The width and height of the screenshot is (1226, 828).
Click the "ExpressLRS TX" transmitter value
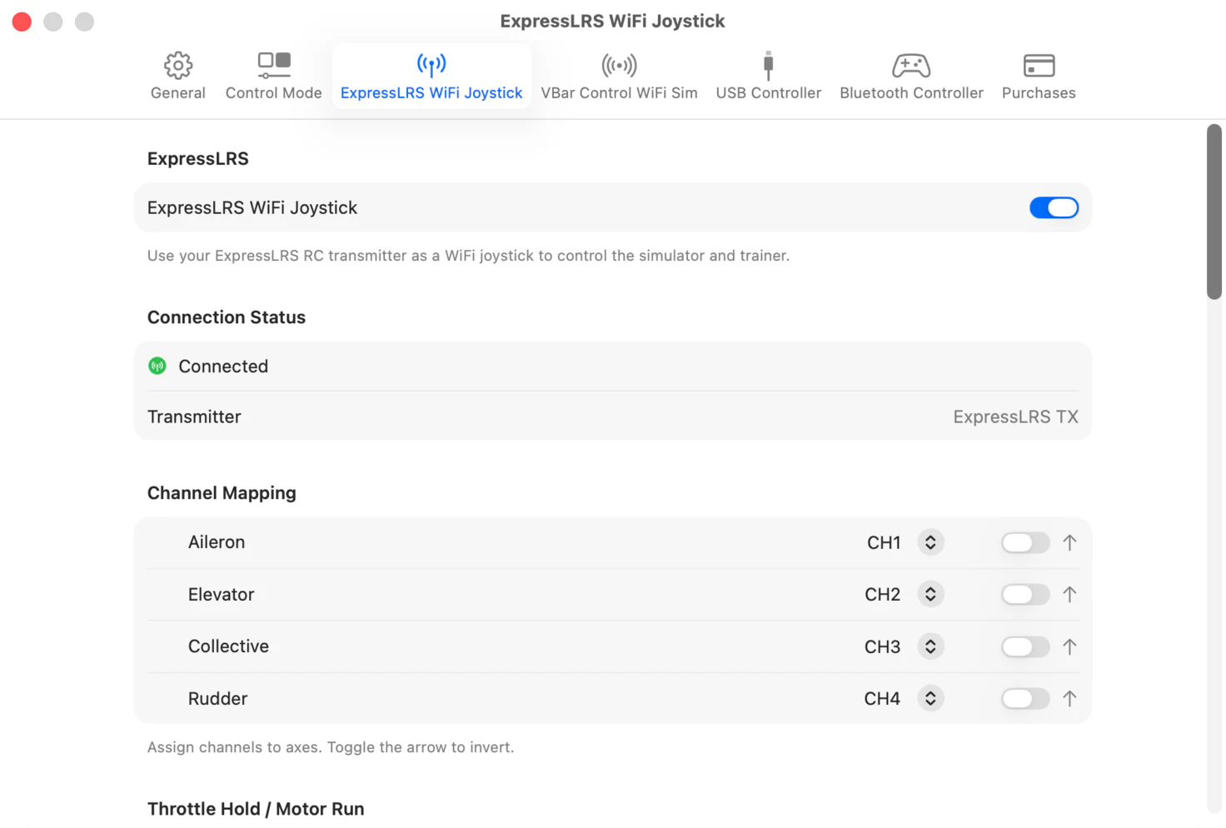1015,416
